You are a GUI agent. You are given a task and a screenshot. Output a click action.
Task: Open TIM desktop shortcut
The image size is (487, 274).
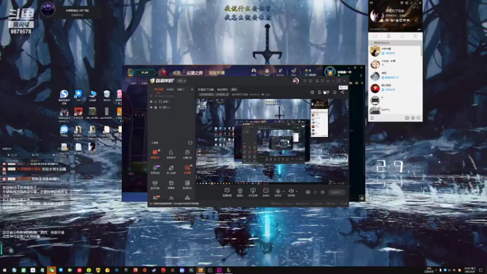79,96
